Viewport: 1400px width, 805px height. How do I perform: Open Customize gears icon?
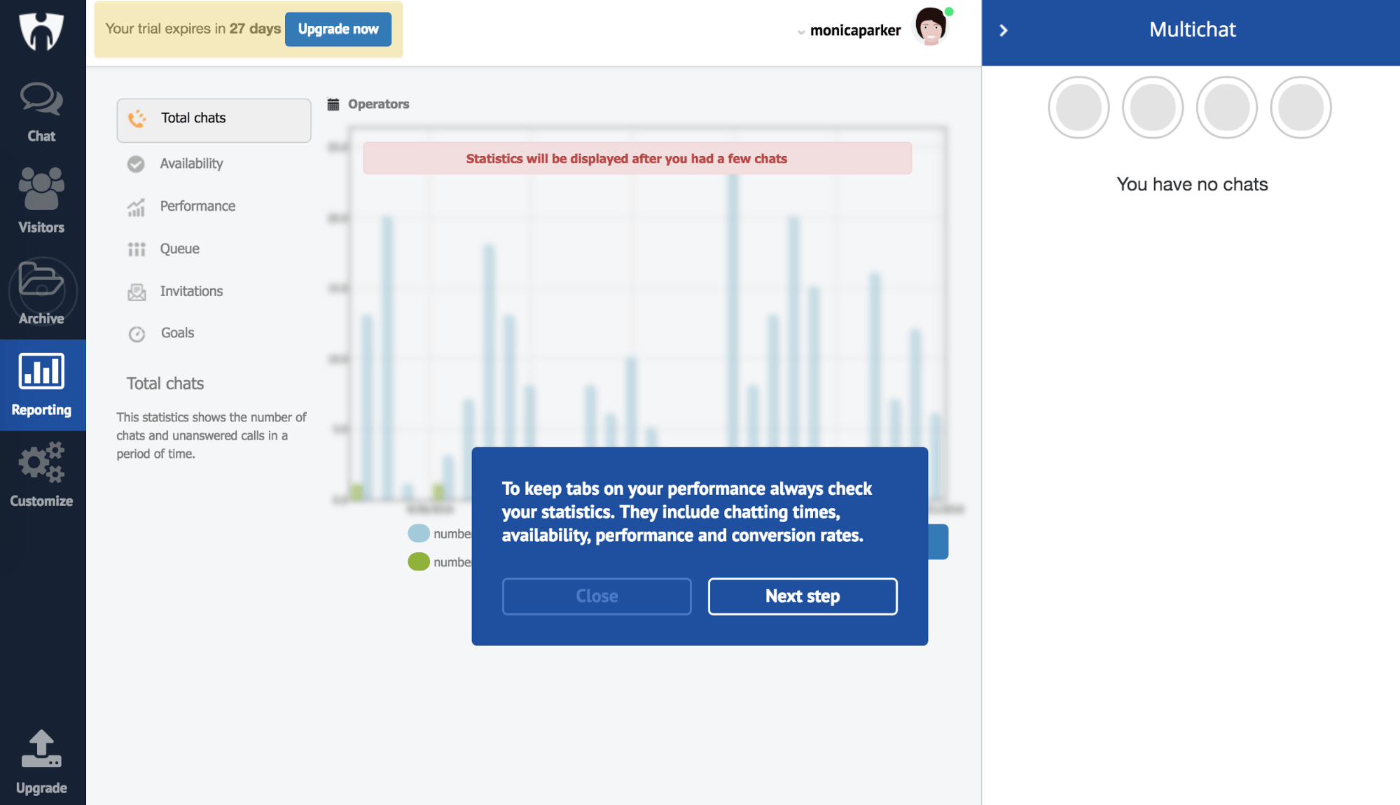(x=41, y=463)
